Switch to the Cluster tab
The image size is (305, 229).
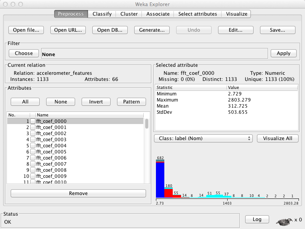[129, 14]
